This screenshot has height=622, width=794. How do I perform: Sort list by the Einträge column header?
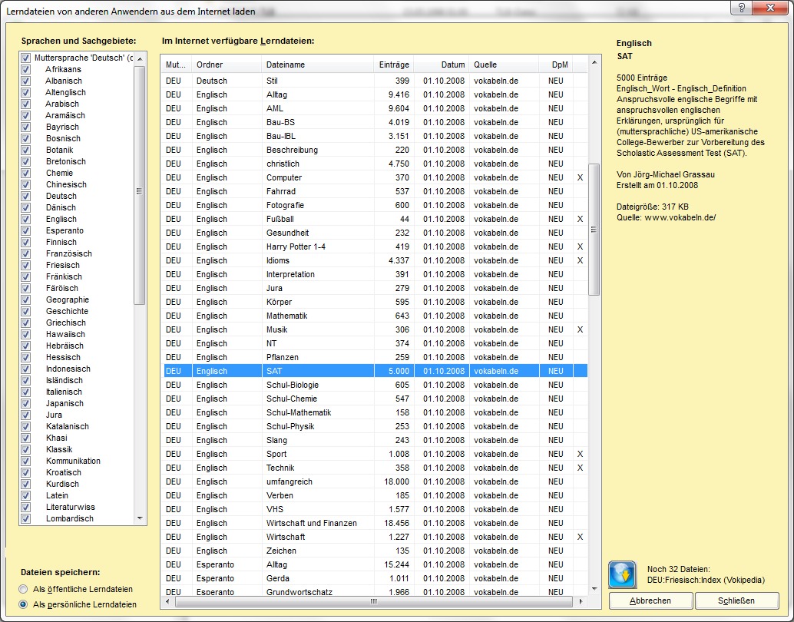tap(394, 65)
